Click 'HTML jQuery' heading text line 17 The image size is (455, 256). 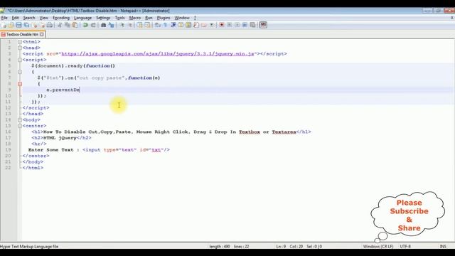click(60, 138)
